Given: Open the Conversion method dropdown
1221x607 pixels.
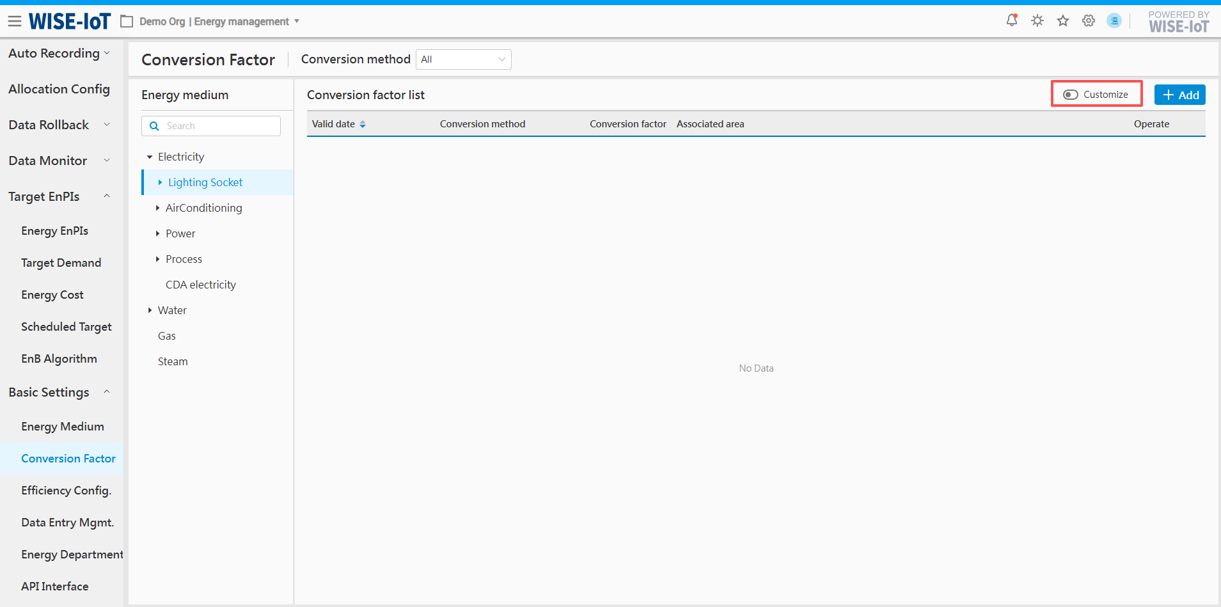Looking at the screenshot, I should point(463,59).
